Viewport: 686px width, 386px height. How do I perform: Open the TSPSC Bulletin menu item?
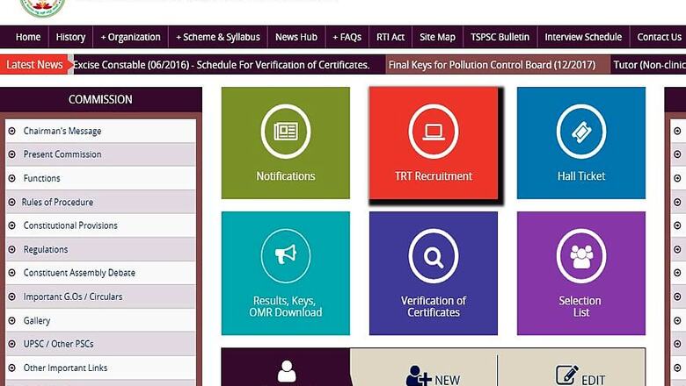pos(500,37)
